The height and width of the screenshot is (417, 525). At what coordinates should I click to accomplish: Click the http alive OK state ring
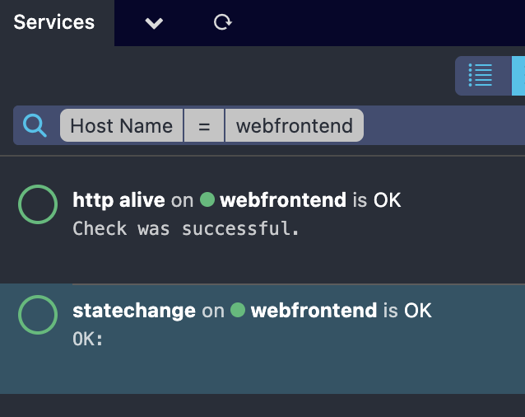coord(38,204)
